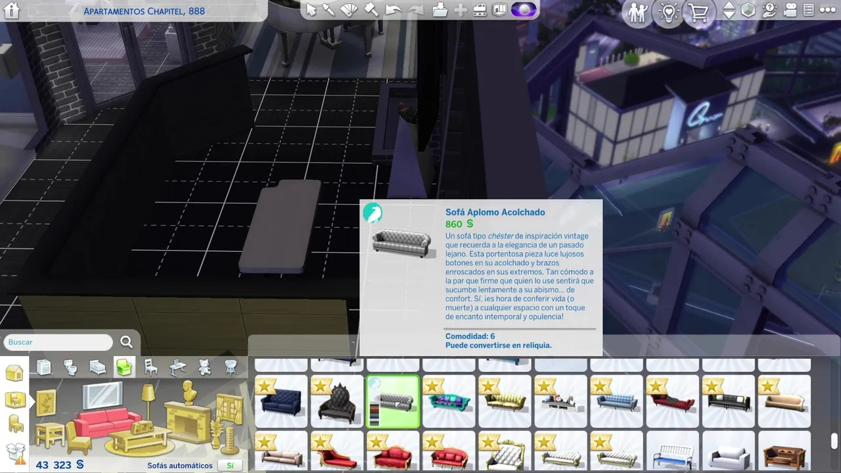Toggle the time of day orb
Image resolution: width=841 pixels, height=473 pixels.
[524, 10]
